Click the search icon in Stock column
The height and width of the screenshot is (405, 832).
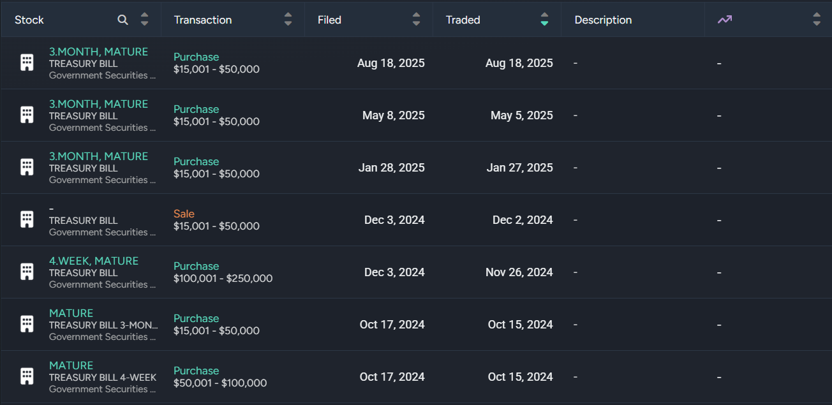click(123, 20)
